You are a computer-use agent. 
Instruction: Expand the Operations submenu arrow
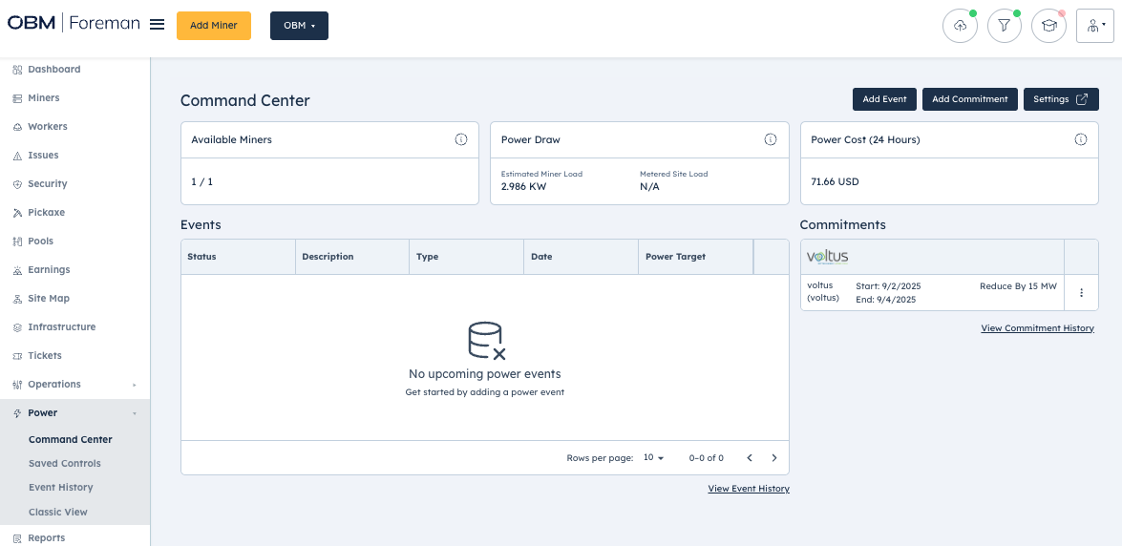coord(135,385)
